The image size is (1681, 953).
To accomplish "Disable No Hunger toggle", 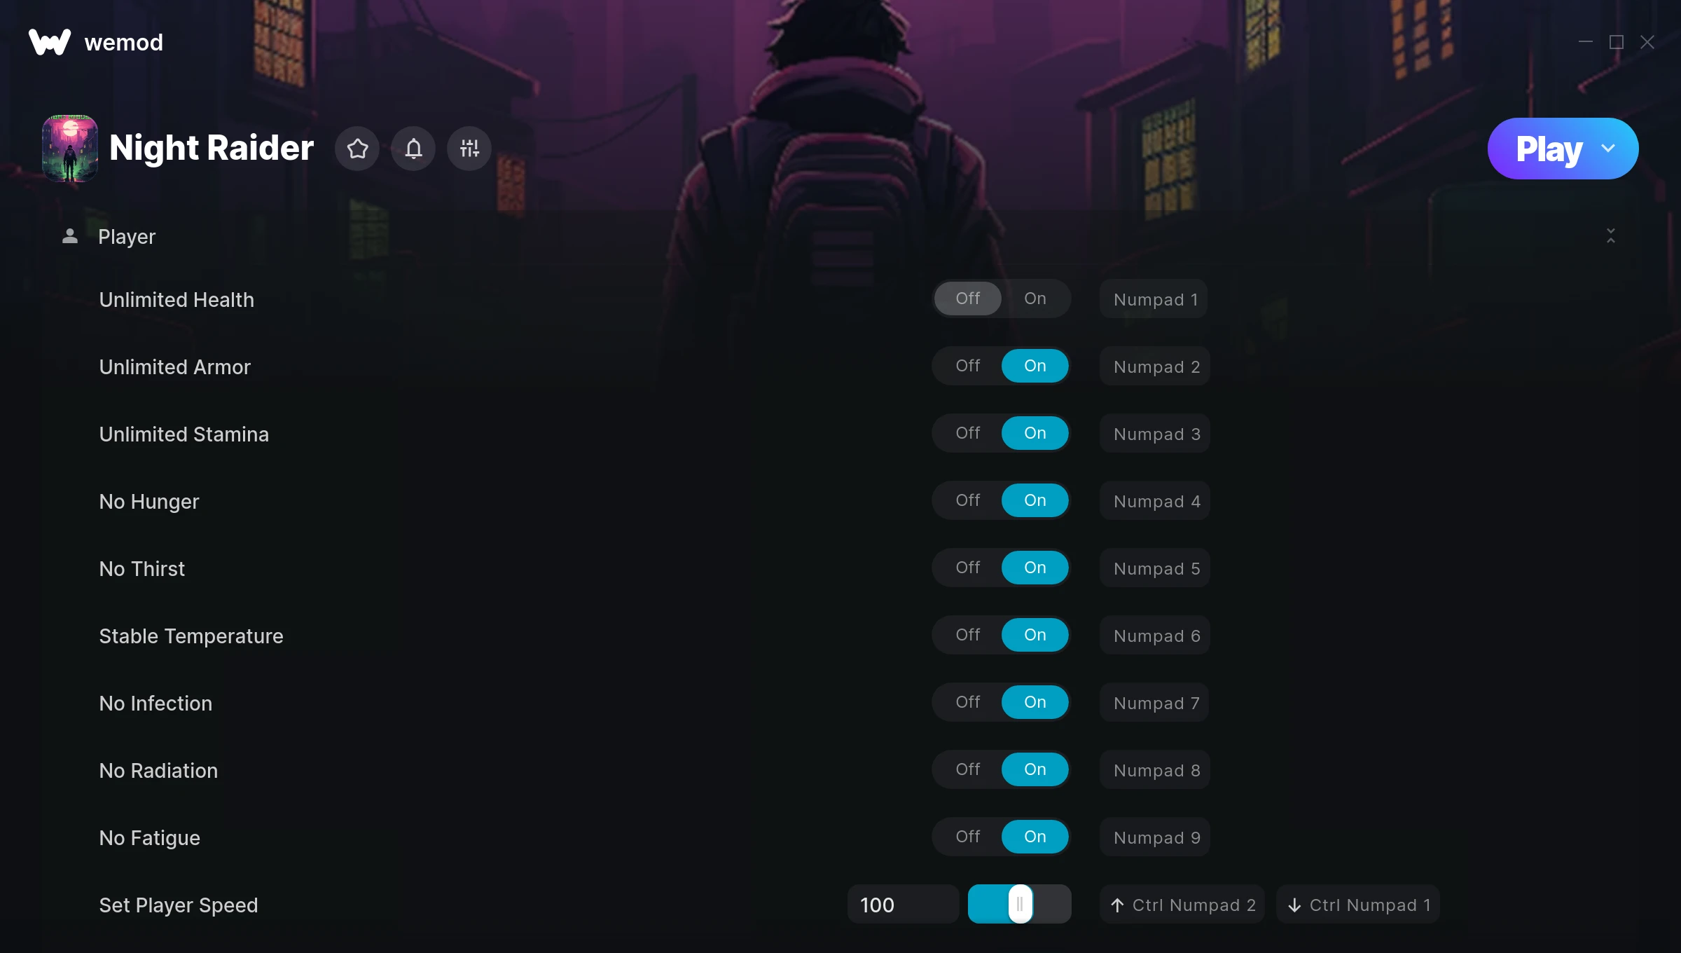I will pos(967,499).
